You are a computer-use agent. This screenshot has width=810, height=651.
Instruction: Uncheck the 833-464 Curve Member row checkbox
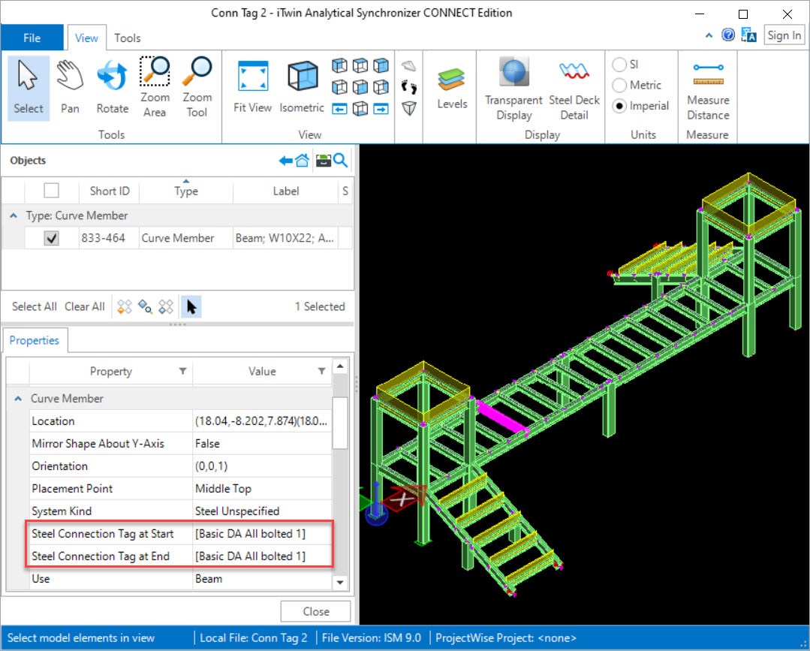tap(52, 238)
